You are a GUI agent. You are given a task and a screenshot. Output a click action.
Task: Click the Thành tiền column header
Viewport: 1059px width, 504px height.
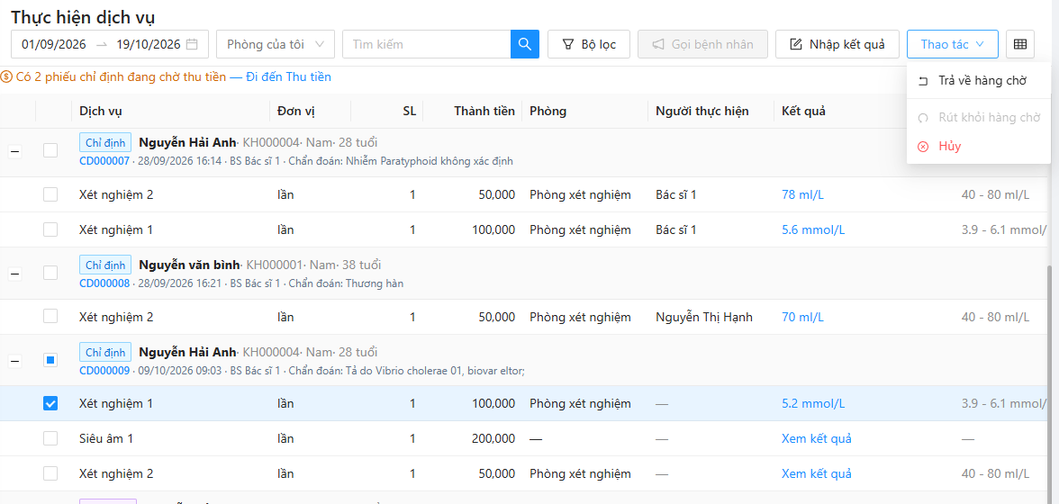[484, 112]
